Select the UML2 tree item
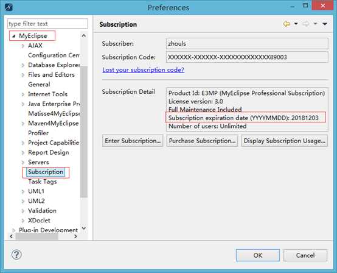 pos(36,201)
